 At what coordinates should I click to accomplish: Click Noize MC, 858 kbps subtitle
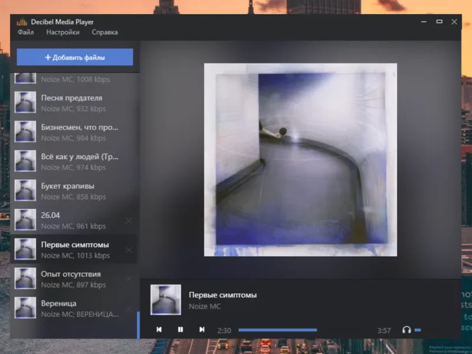pyautogui.click(x=73, y=197)
